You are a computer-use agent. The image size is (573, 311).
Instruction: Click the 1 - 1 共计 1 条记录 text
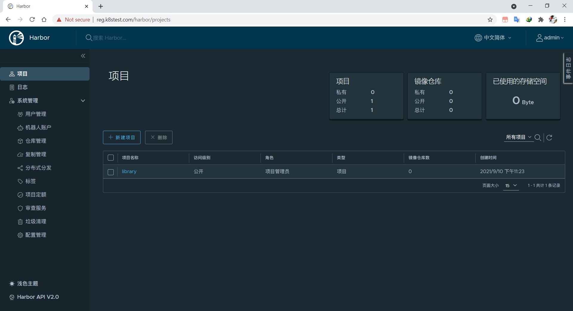coord(544,185)
